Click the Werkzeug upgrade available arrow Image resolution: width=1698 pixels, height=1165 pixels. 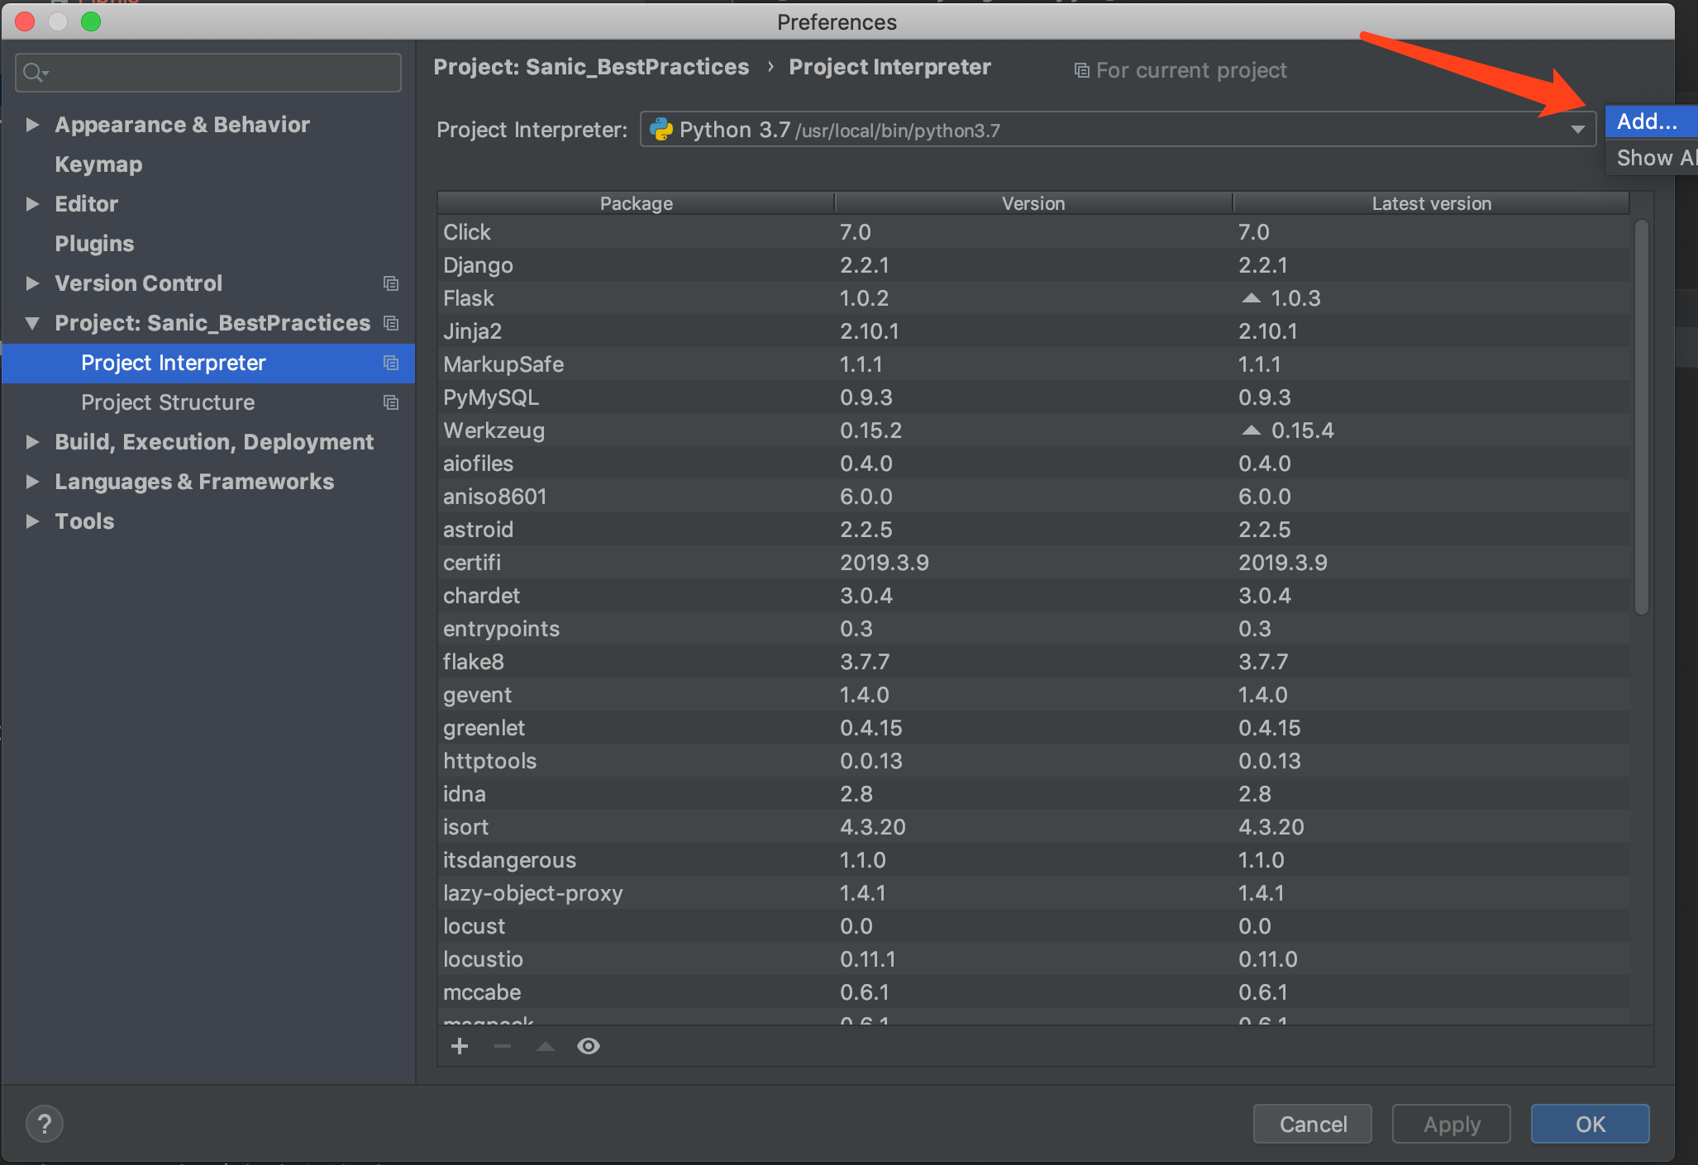1252,430
